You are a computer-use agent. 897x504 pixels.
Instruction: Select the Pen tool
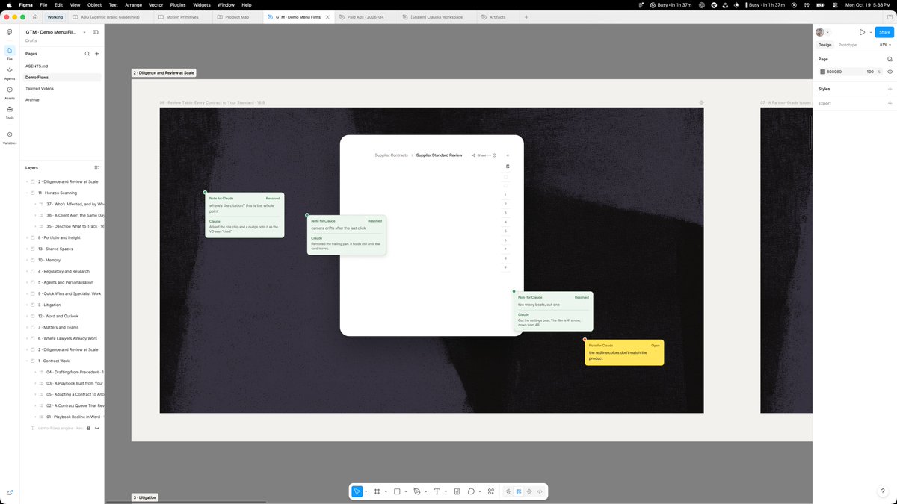[417, 491]
